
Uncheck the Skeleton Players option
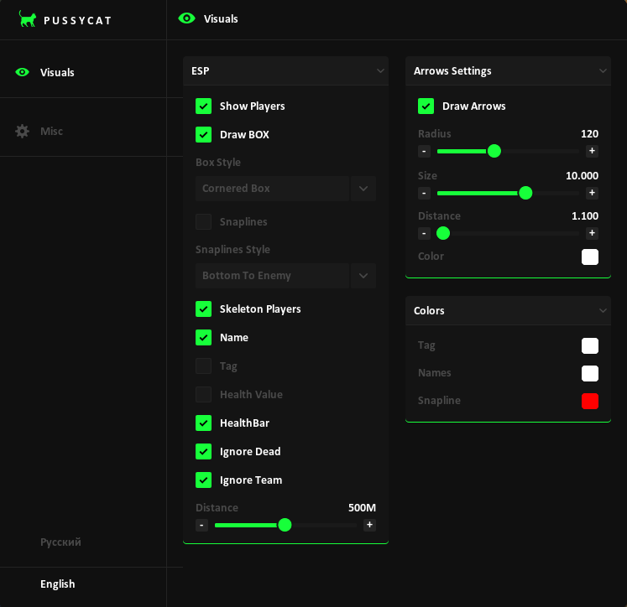click(x=203, y=309)
